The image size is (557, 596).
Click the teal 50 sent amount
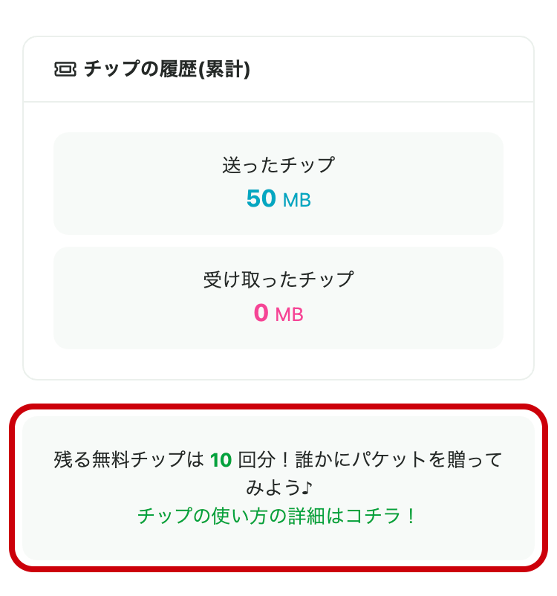[261, 198]
